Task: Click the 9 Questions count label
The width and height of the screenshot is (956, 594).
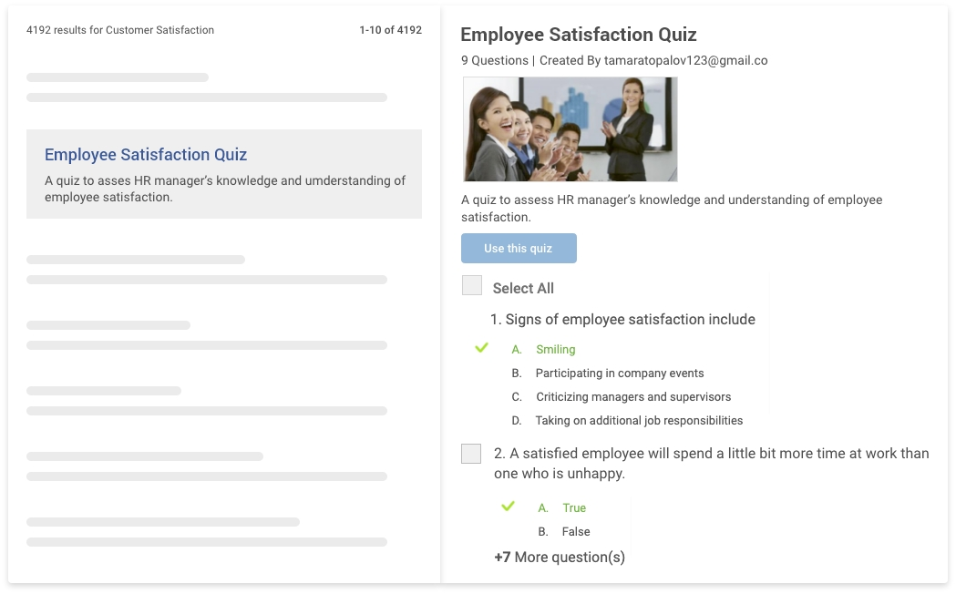Action: click(494, 61)
